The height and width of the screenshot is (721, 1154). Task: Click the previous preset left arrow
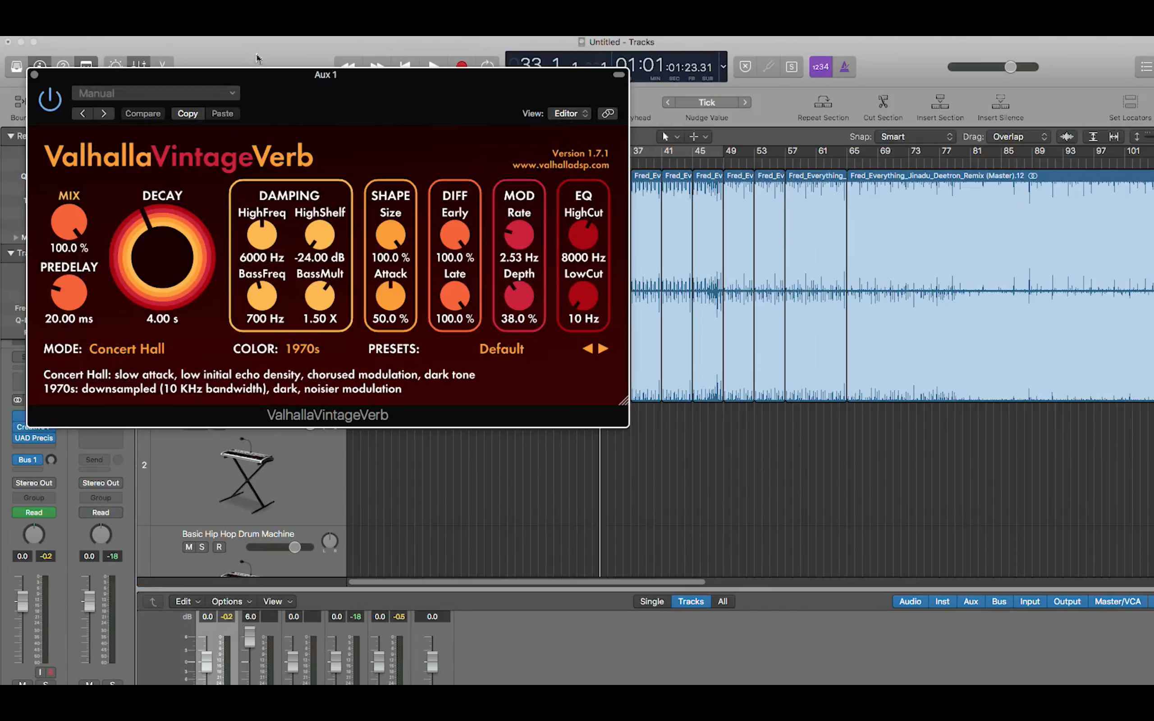point(587,349)
